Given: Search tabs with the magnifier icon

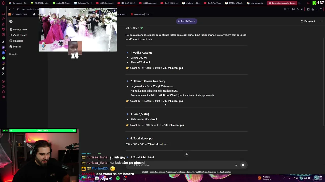Looking at the screenshot, I should (308, 3).
